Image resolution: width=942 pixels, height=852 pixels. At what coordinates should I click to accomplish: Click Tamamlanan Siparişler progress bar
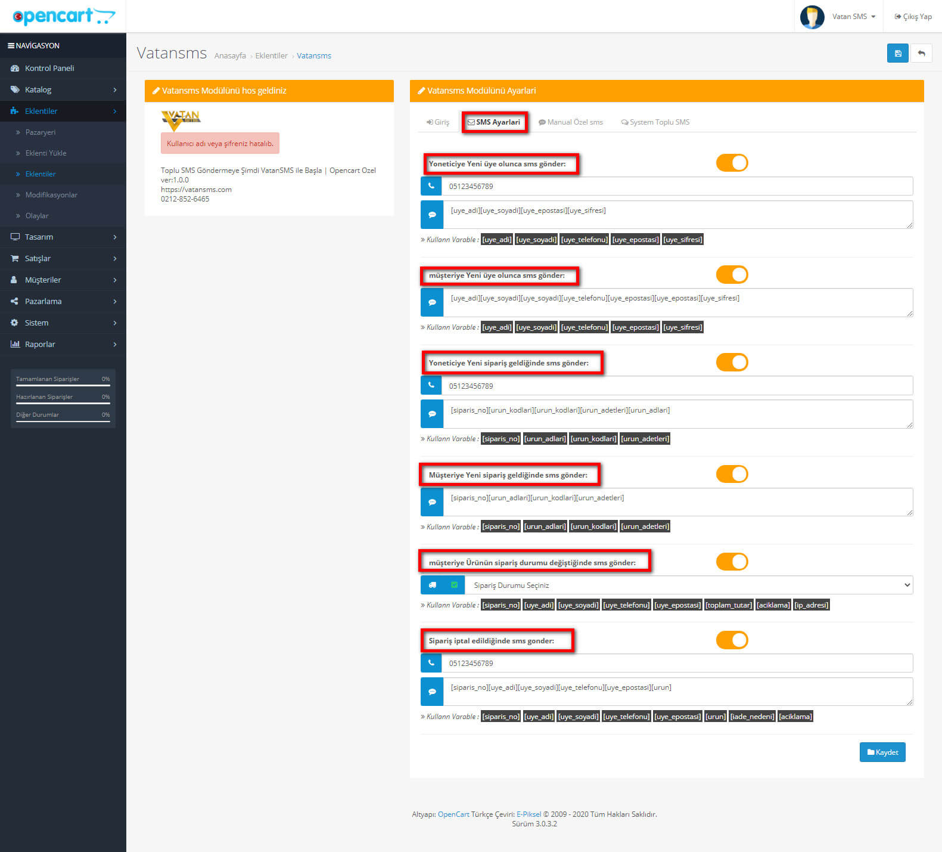pos(63,385)
